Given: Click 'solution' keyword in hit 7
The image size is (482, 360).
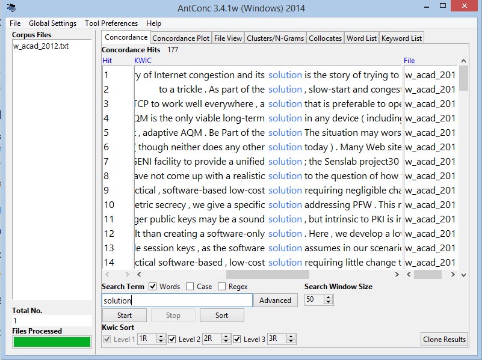Looking at the screenshot, I should pos(285,162).
